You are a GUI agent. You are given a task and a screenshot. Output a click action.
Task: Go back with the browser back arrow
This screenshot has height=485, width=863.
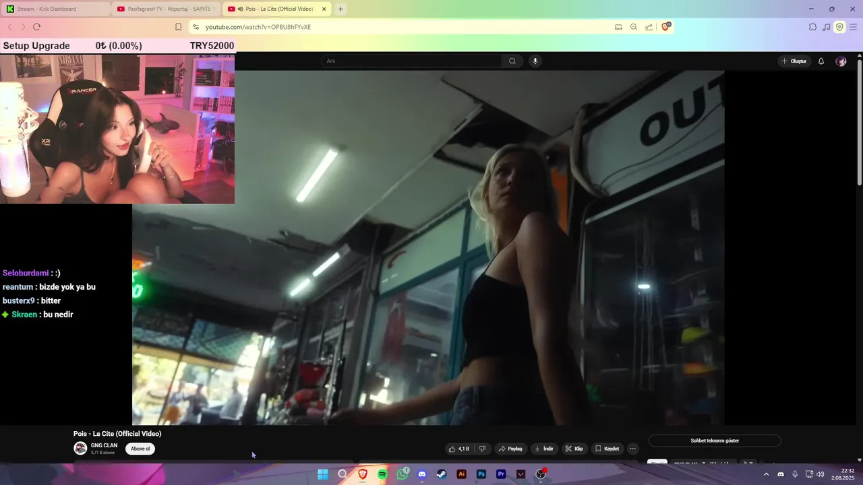(9, 27)
